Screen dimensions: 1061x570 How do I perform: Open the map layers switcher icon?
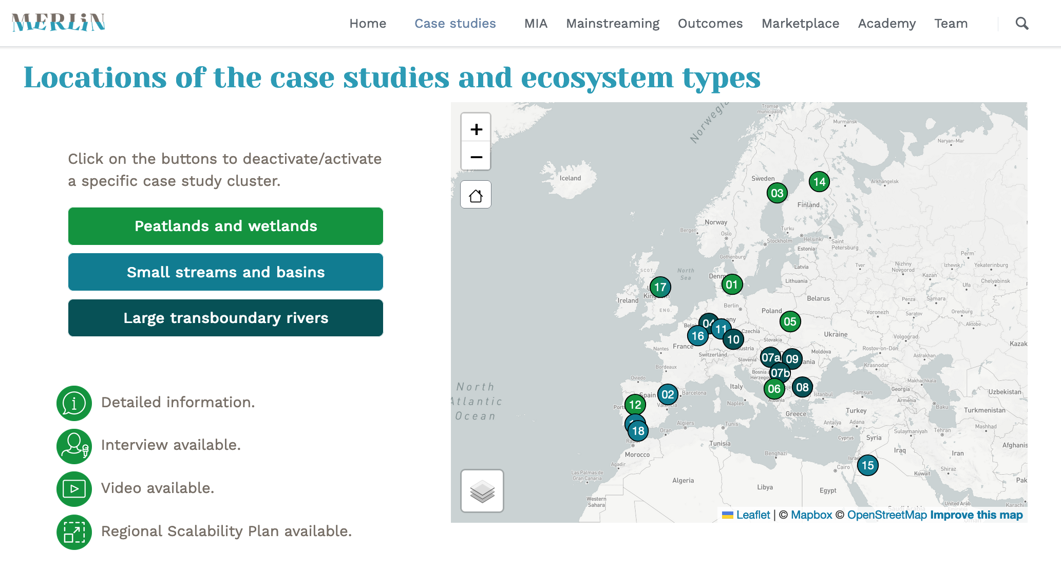[481, 491]
